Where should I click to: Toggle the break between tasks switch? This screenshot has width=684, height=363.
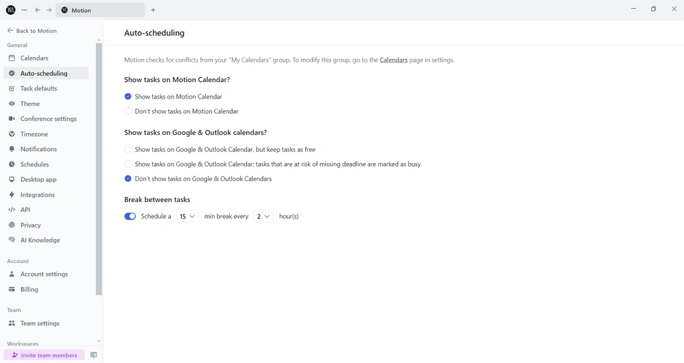click(130, 216)
